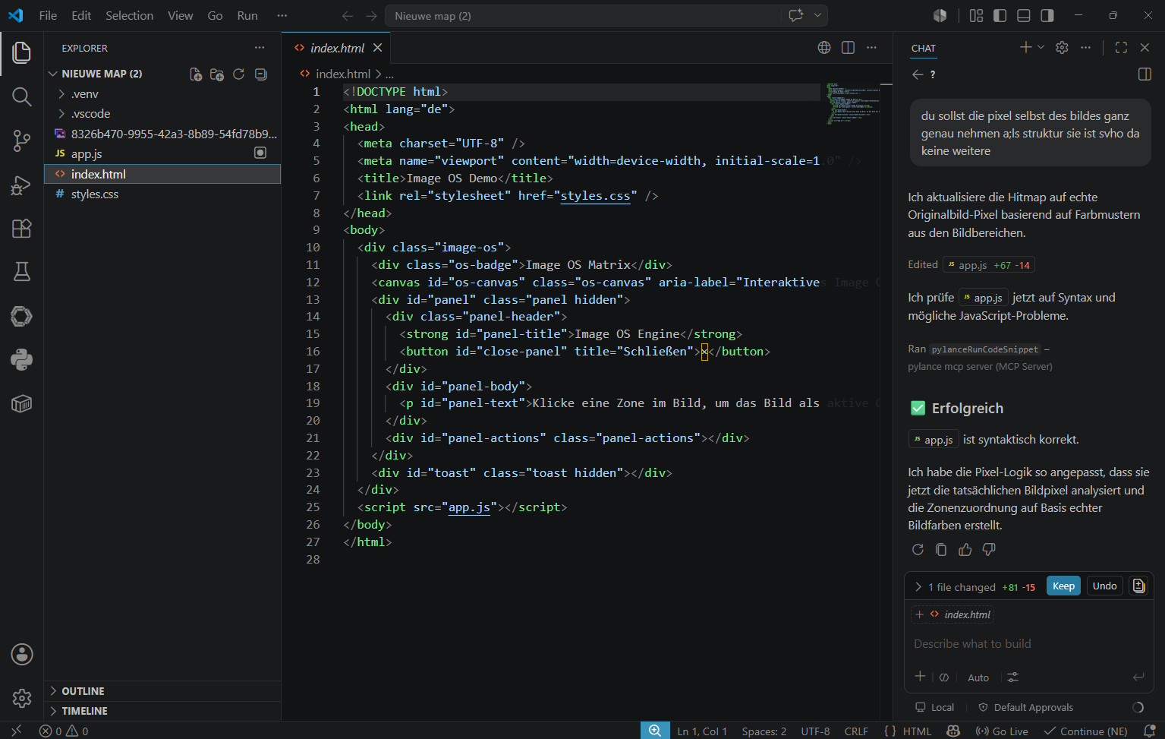Toggle the chat side panel icon

(1145, 74)
